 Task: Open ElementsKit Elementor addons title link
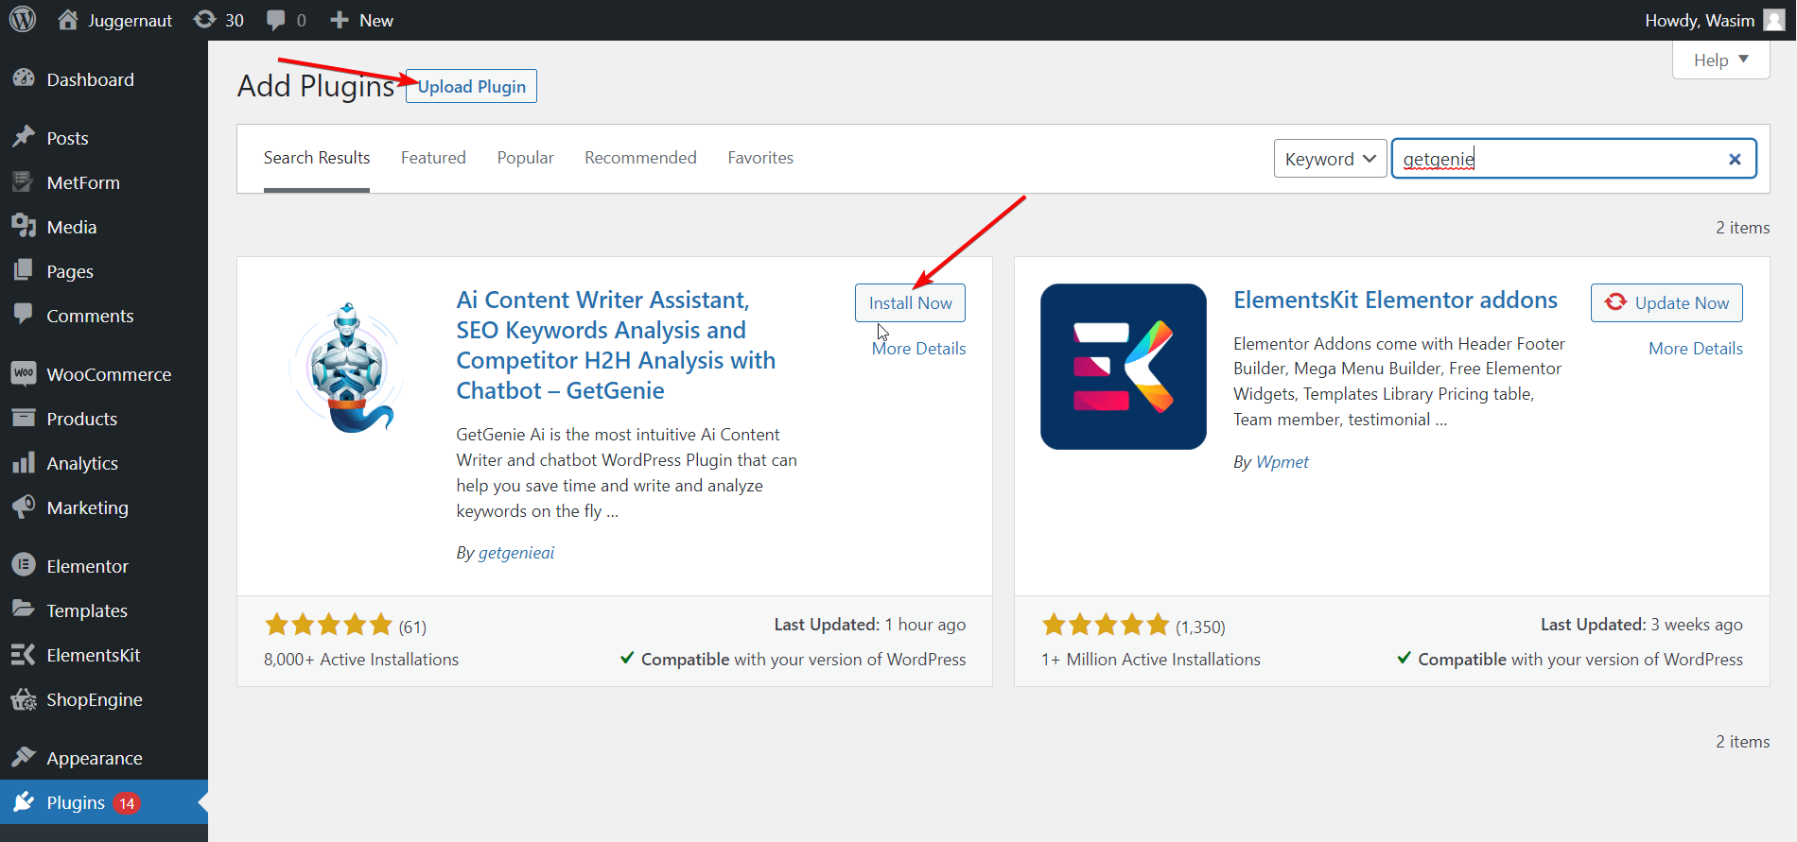pos(1395,300)
